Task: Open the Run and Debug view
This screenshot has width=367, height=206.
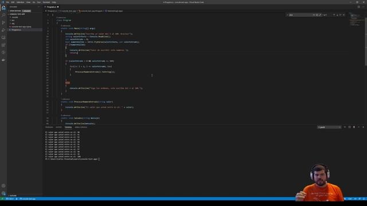Action: [x=3, y=30]
